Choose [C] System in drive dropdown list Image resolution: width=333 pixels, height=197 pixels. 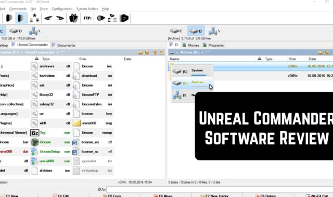pos(192,72)
